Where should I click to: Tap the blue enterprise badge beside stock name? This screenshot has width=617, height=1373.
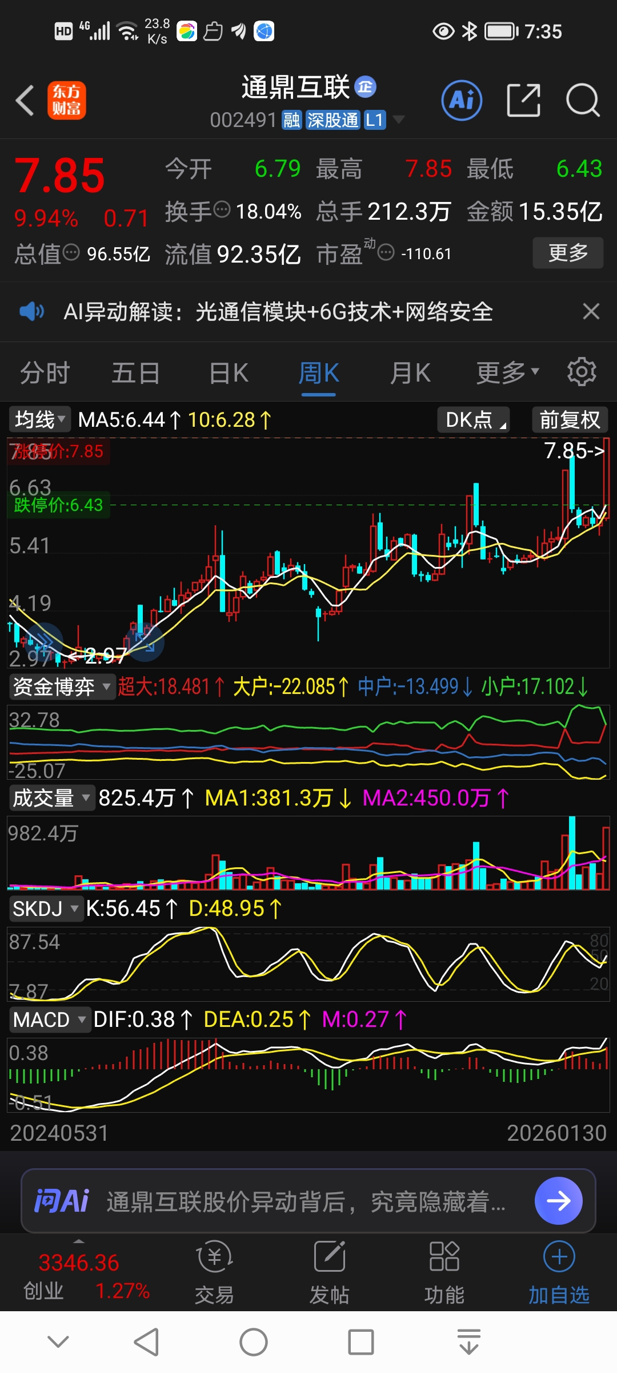click(x=366, y=86)
